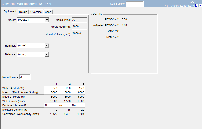This screenshot has width=202, height=129.
Task: Open the Mould dropdown
Action: point(47,20)
